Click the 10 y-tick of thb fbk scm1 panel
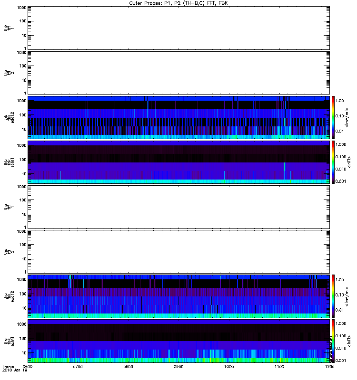The height and width of the screenshot is (380, 357). (24, 174)
